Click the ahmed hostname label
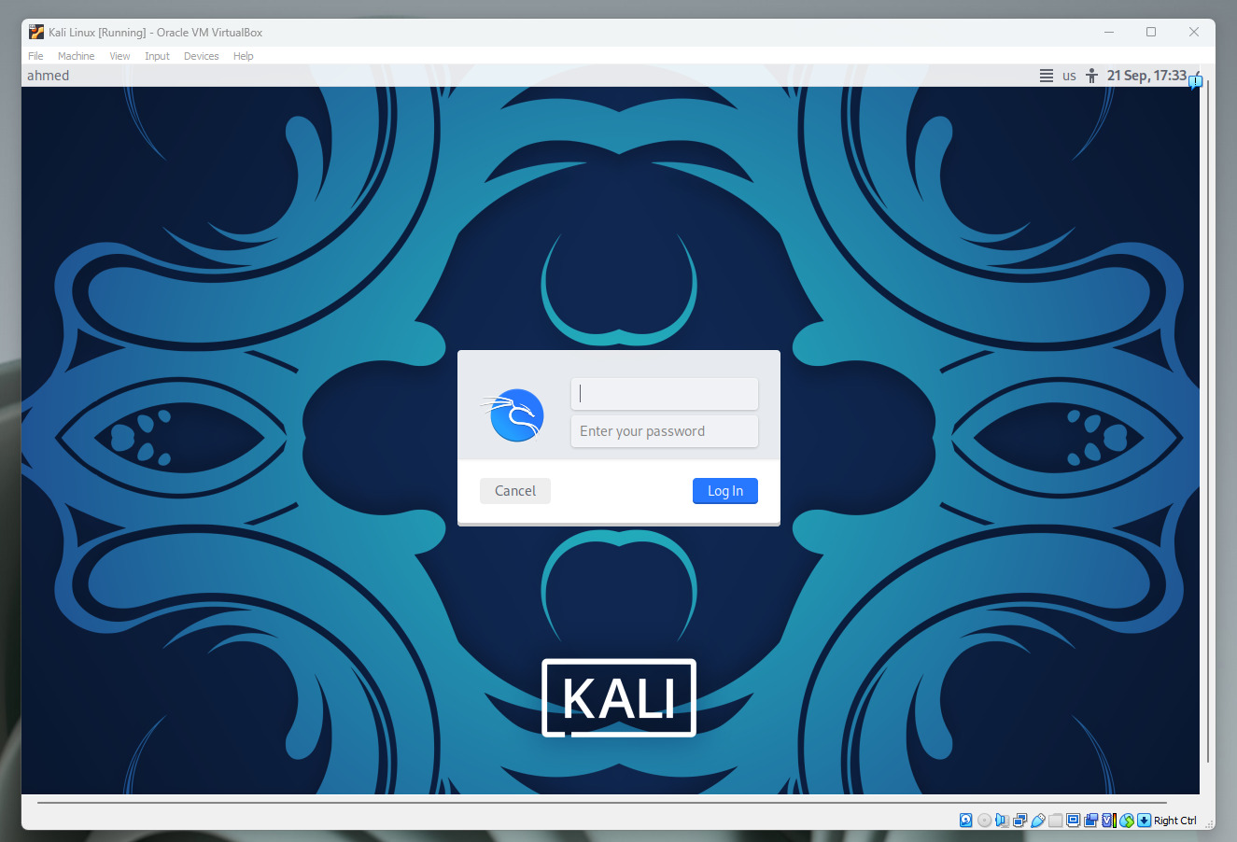The height and width of the screenshot is (842, 1237). click(48, 76)
